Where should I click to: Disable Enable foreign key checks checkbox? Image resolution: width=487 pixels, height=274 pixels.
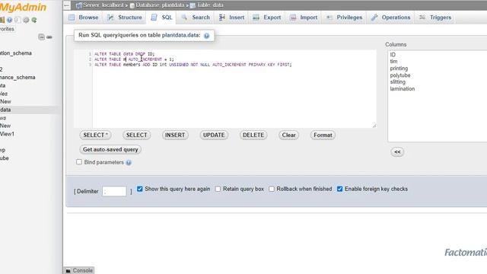click(x=340, y=189)
